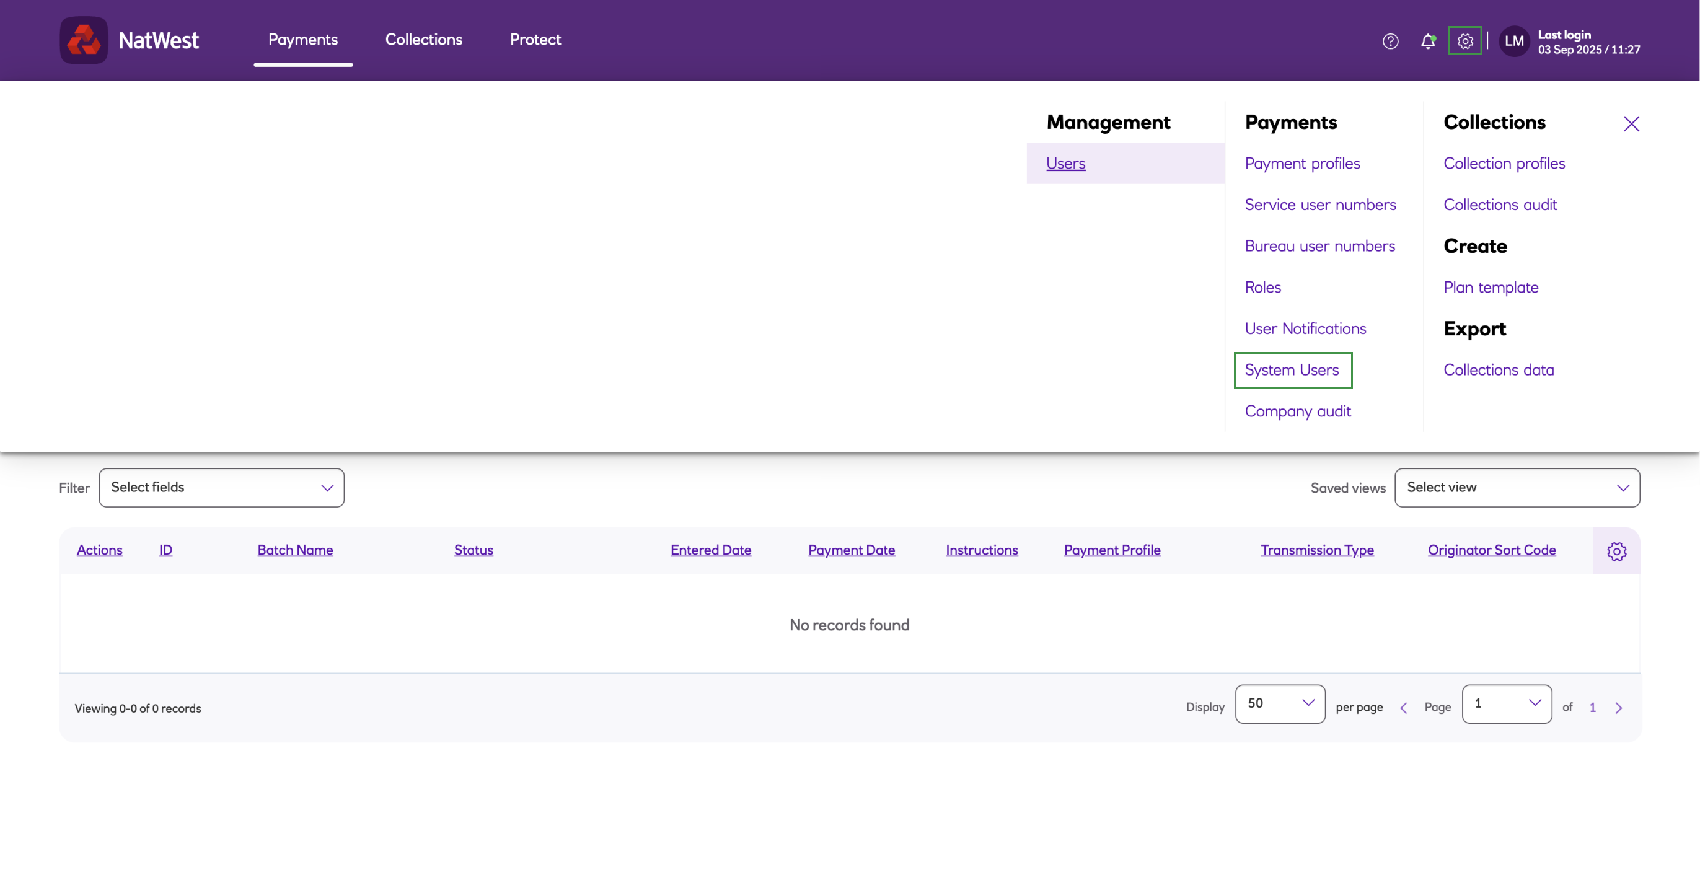
Task: Open the notifications bell icon
Action: pos(1427,41)
